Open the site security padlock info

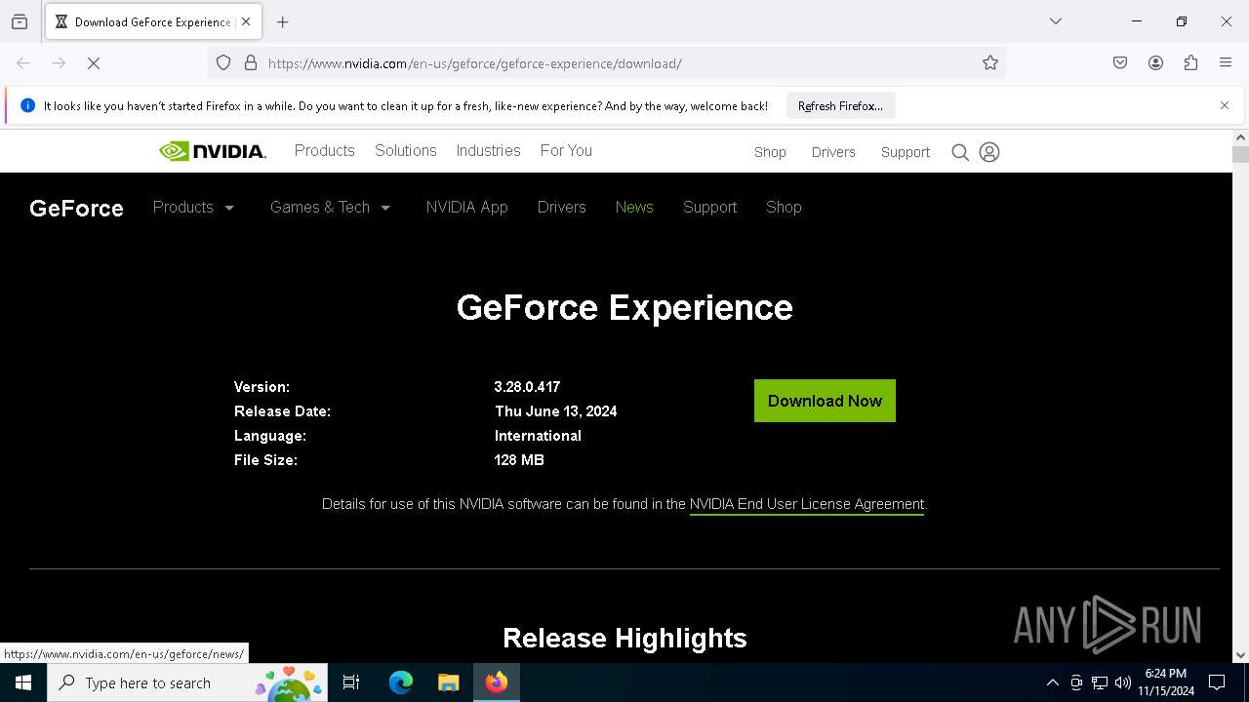point(251,63)
